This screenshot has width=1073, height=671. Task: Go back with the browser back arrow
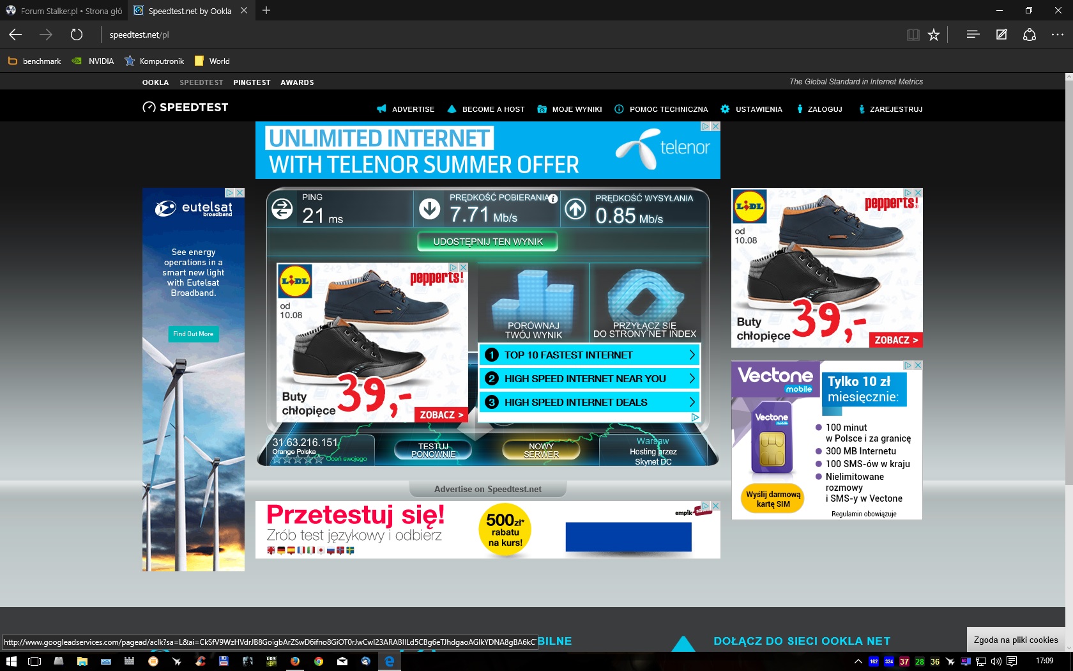pyautogui.click(x=16, y=35)
